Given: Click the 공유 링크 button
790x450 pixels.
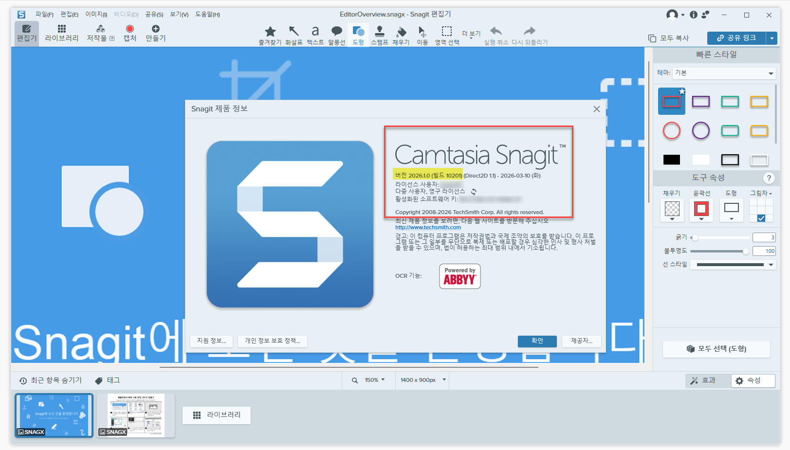Looking at the screenshot, I should [x=736, y=38].
